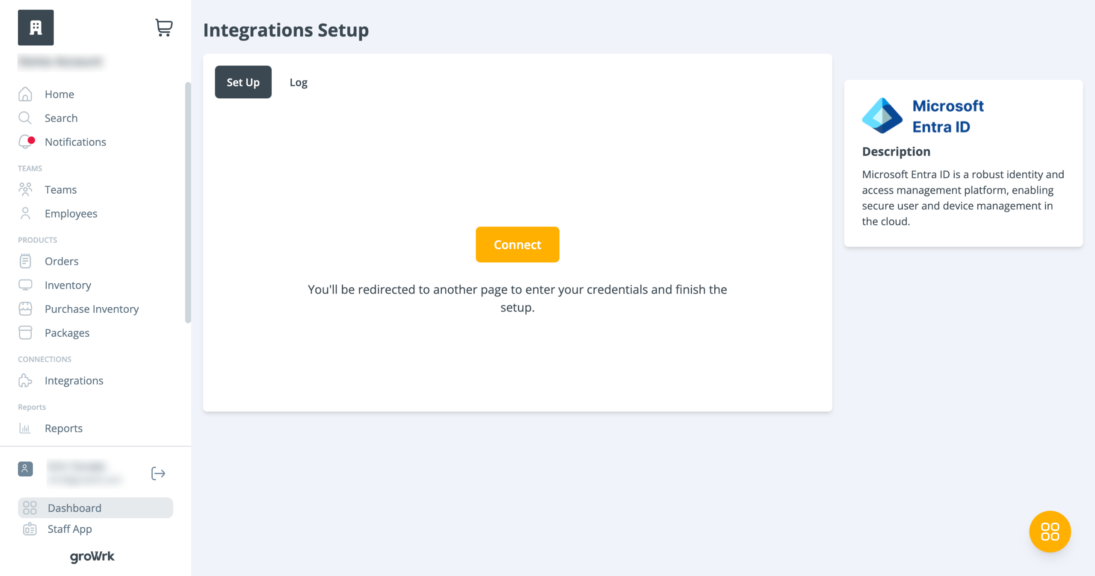Click the logout arrow icon
Image resolution: width=1095 pixels, height=576 pixels.
(158, 473)
